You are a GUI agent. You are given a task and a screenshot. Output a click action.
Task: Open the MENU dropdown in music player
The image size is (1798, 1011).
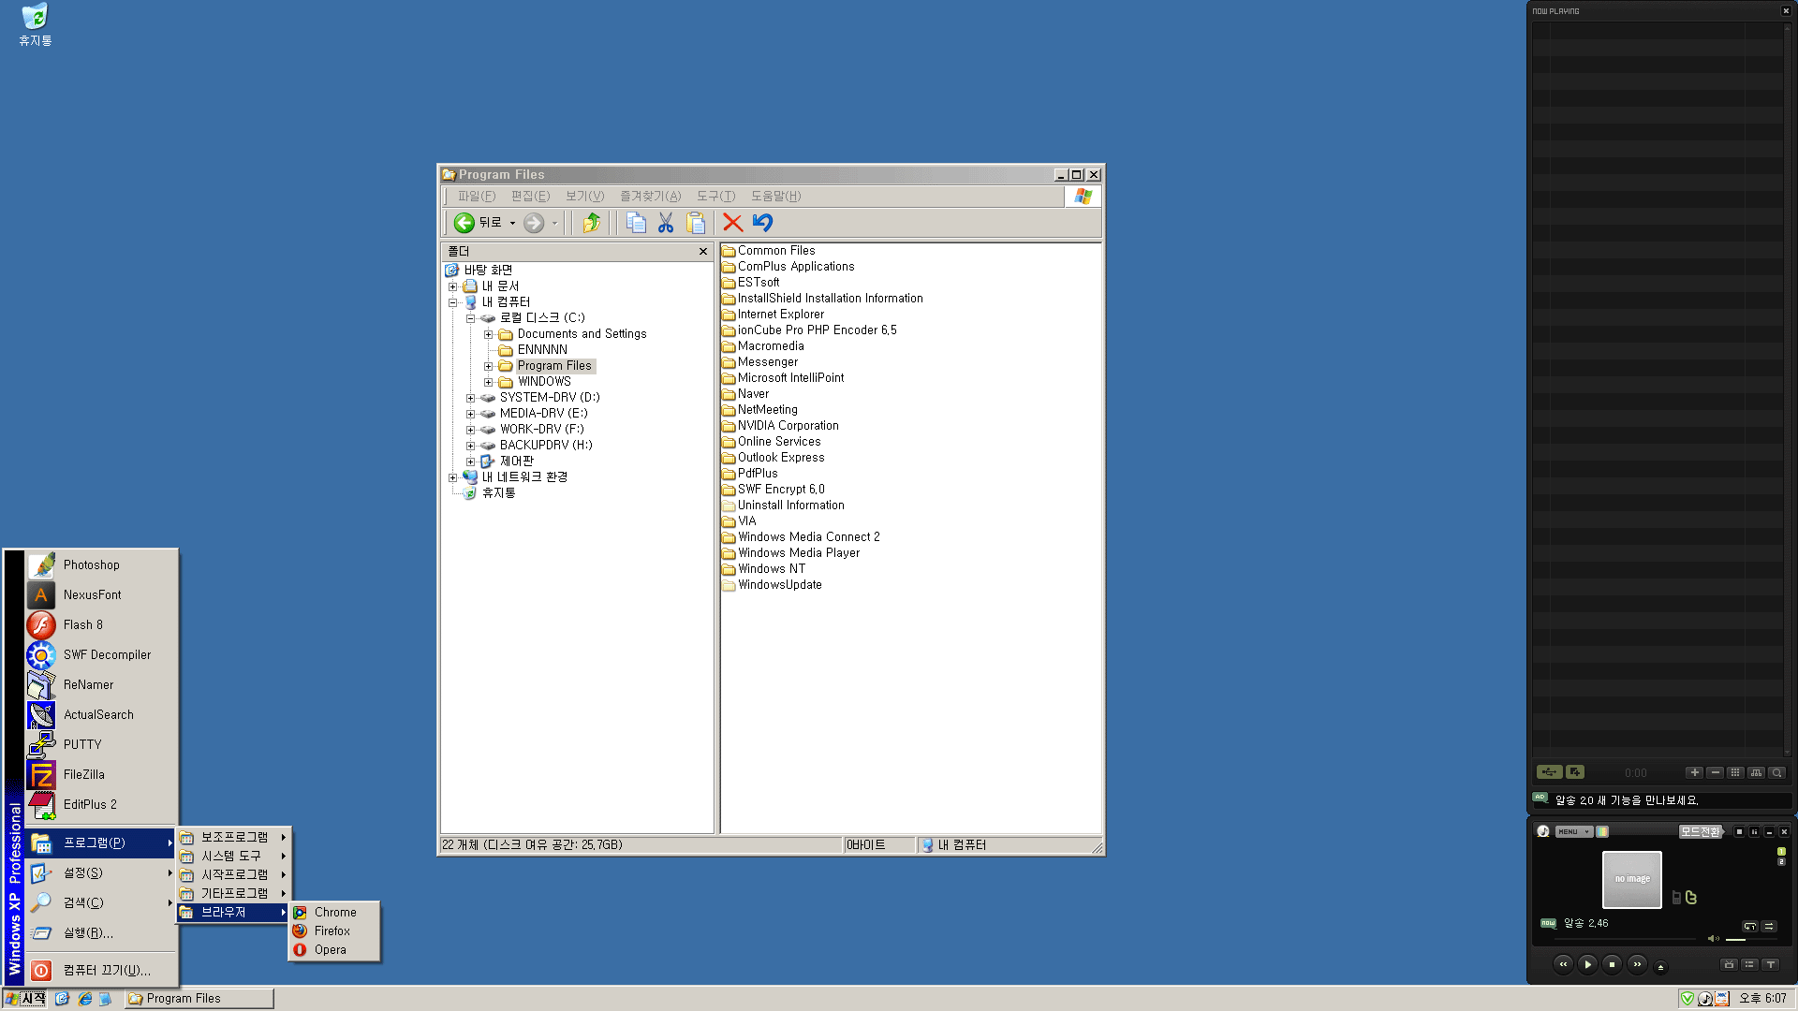[x=1573, y=831]
